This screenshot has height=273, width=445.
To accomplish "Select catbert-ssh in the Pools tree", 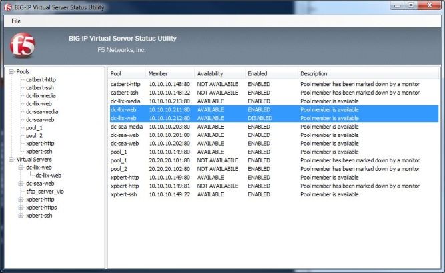I will [x=40, y=87].
